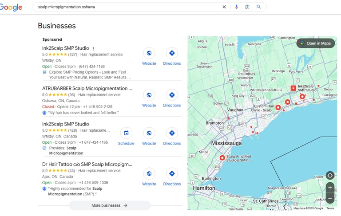Select the Ink2Scalp SMP Studio square map marker
Image resolution: width=341 pixels, height=216 pixels.
293,88
